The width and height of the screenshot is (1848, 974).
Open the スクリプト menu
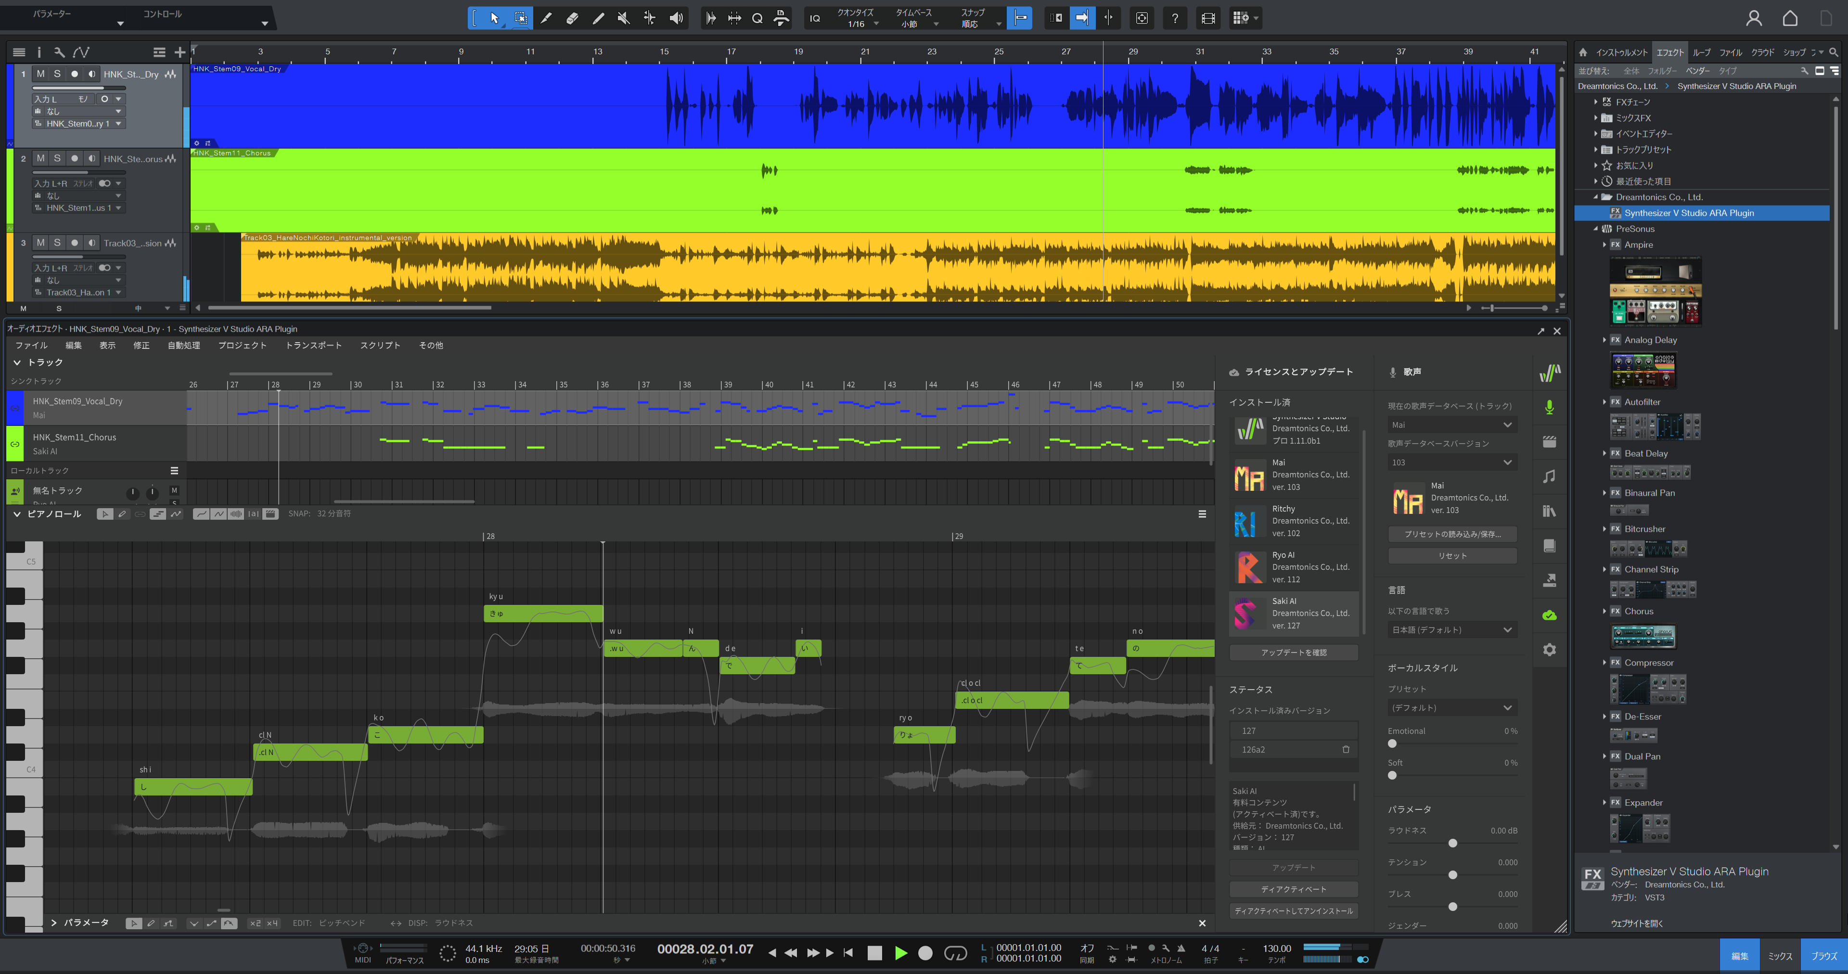380,345
